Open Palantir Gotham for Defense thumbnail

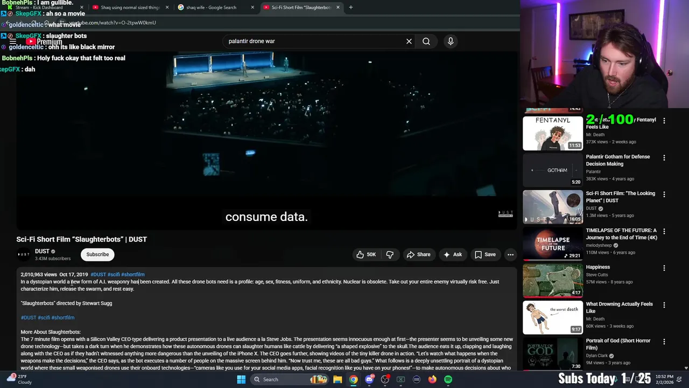(x=552, y=170)
